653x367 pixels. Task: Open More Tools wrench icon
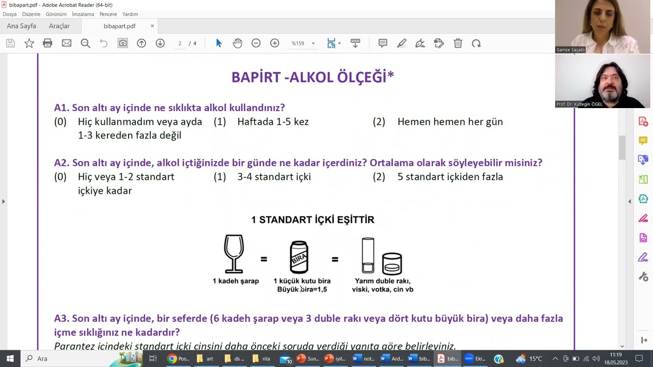pyautogui.click(x=643, y=277)
